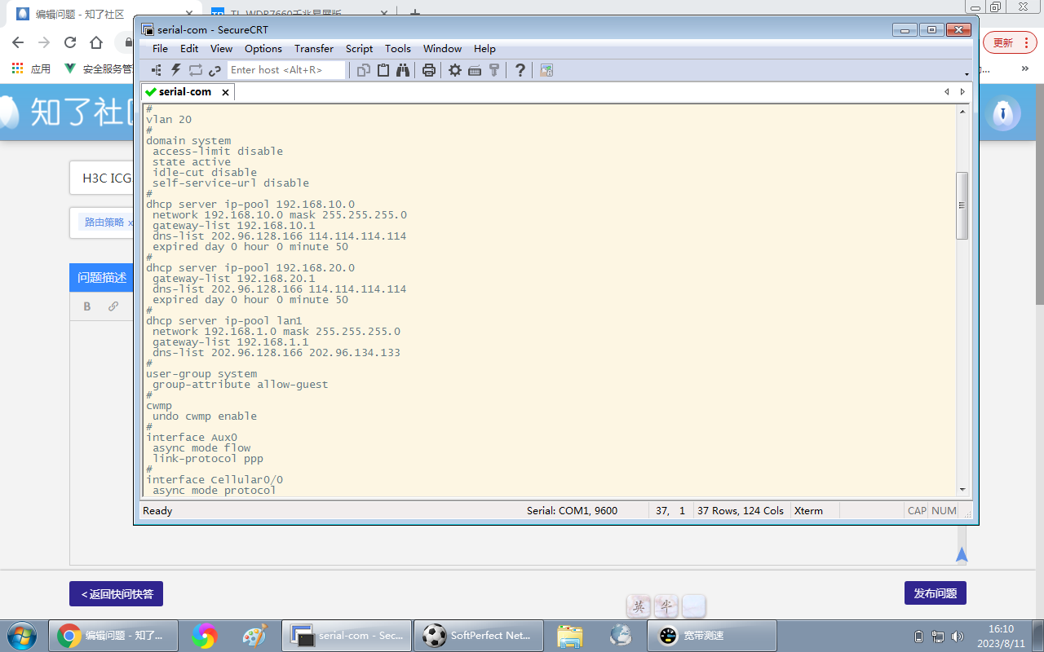Viewport: 1044px width, 652px height.
Task: Click the 返回快问快答 button in Chrome
Action: click(x=116, y=593)
